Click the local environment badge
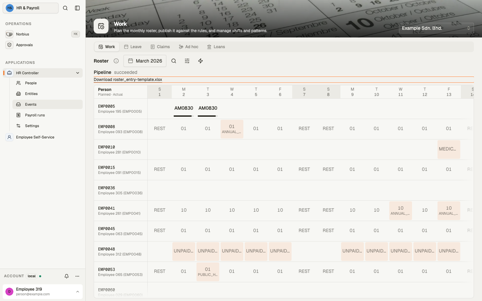 pyautogui.click(x=32, y=276)
